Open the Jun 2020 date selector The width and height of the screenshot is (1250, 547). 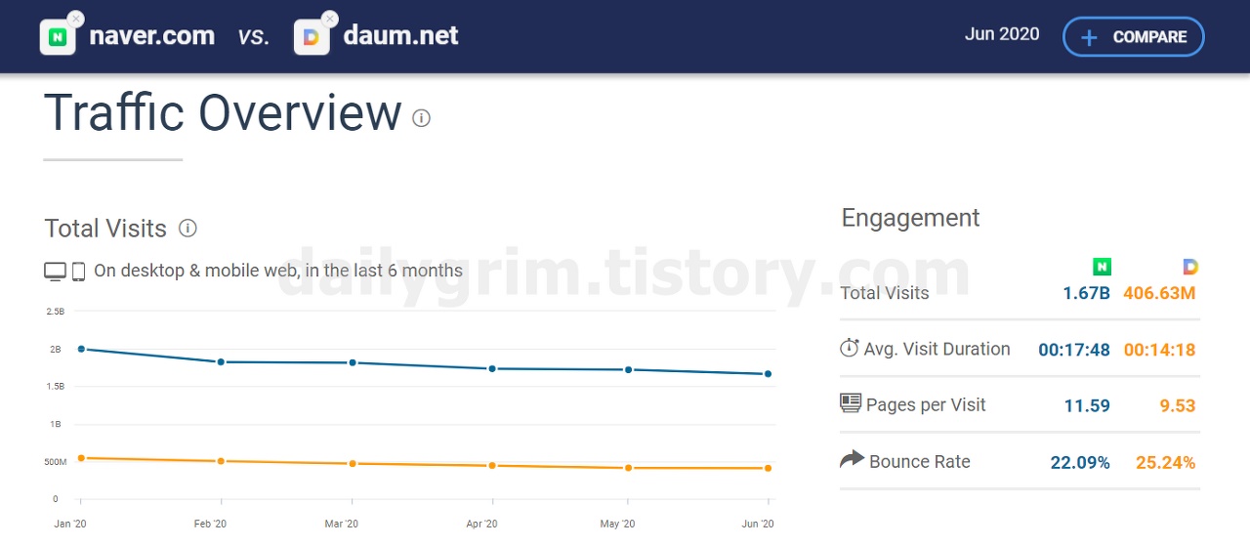pyautogui.click(x=1002, y=34)
